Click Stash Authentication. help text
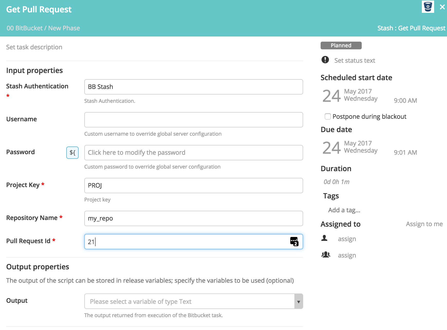This screenshot has width=447, height=330. coord(110,101)
